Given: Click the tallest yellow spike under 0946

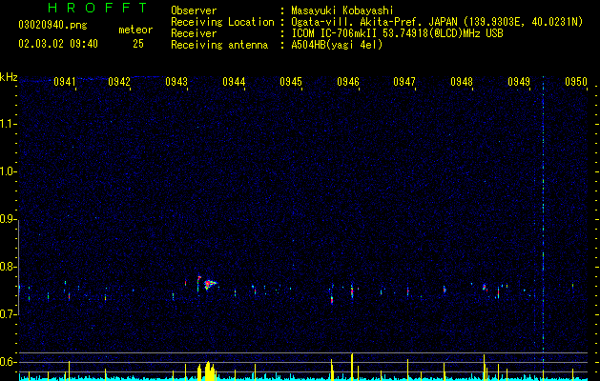Looking at the screenshot, I should 352,367.
